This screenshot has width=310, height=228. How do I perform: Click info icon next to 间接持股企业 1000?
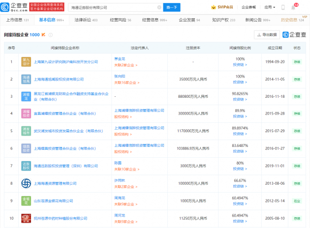51,35
